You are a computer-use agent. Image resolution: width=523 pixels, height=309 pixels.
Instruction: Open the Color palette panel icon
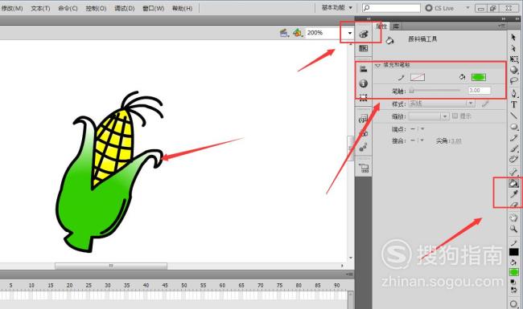364,34
